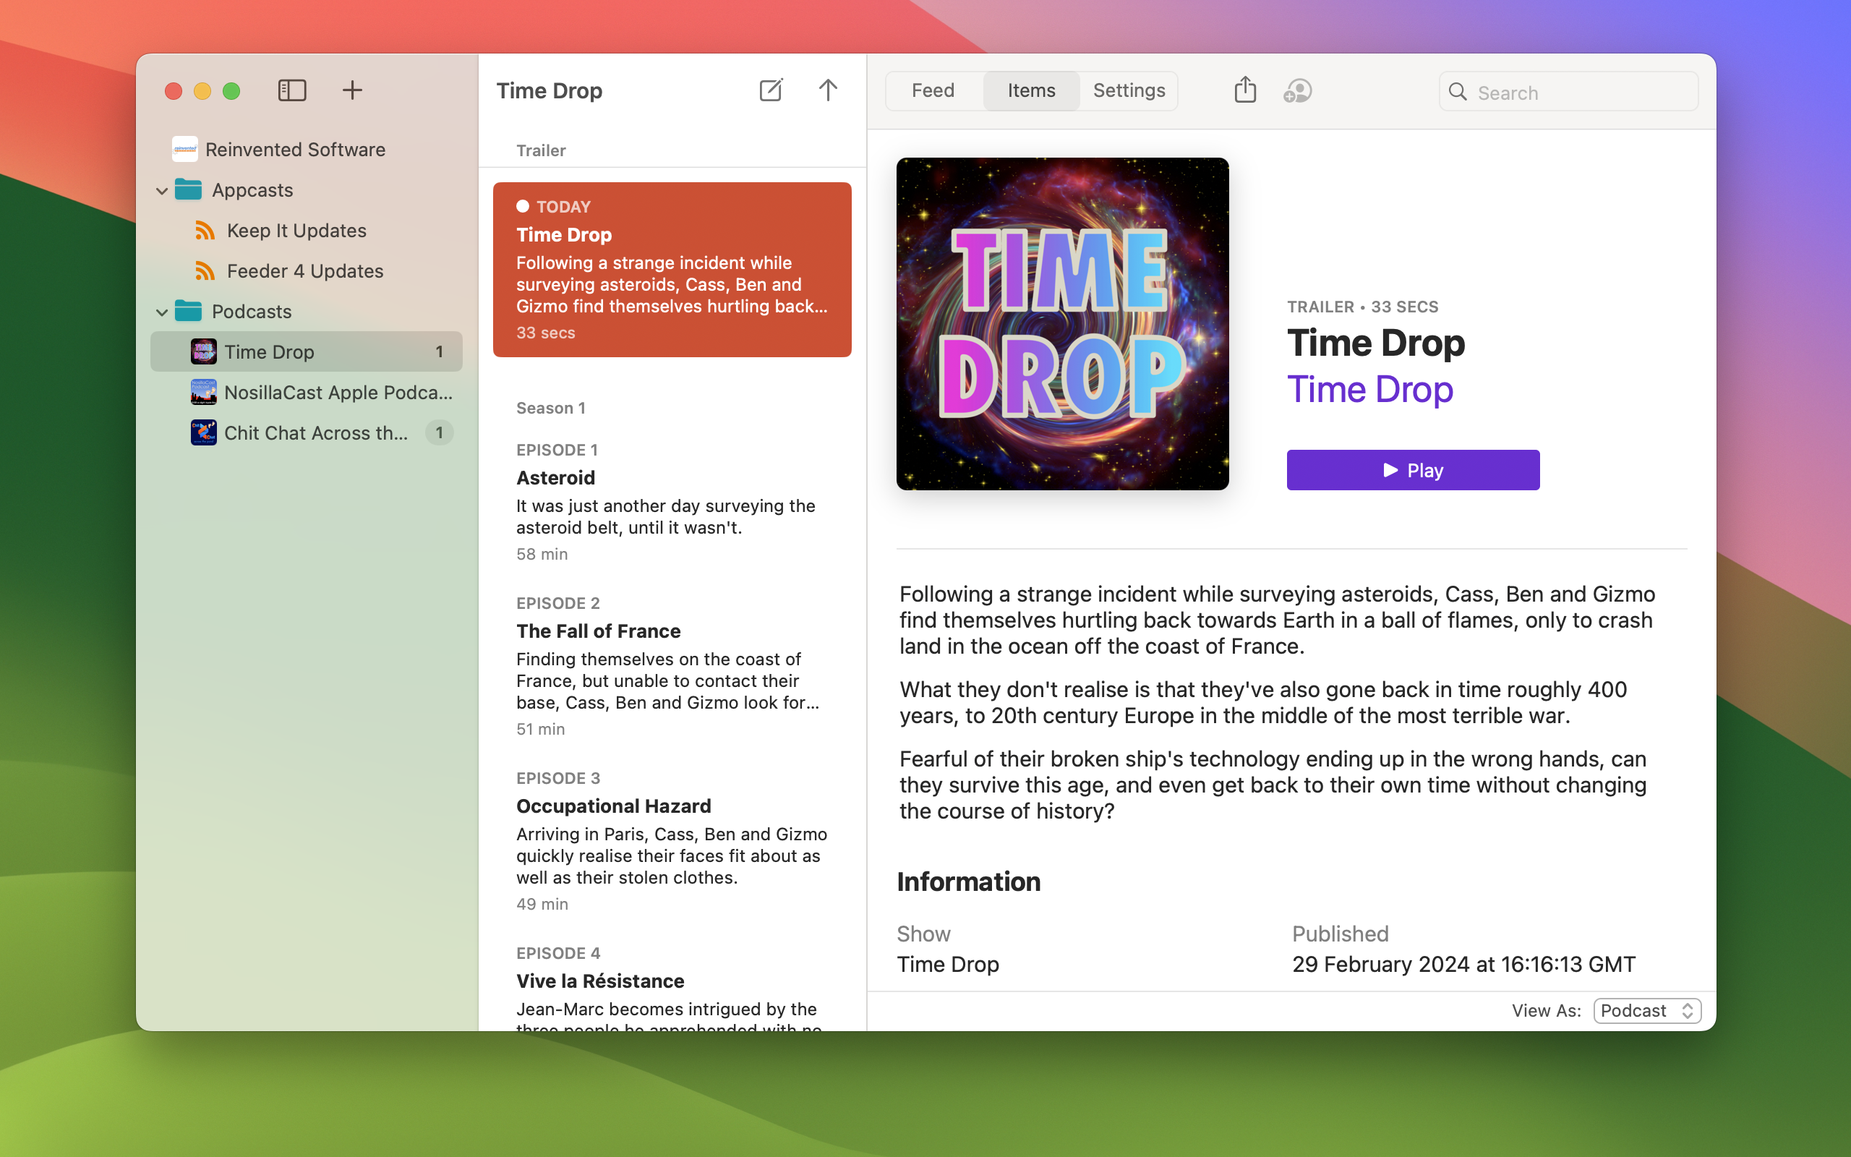Image resolution: width=1851 pixels, height=1157 pixels.
Task: Click the NosillaCast podcast artwork icon
Action: (x=203, y=392)
